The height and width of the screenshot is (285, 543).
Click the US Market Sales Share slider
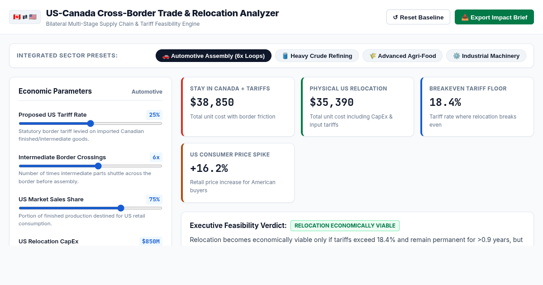(x=90, y=208)
